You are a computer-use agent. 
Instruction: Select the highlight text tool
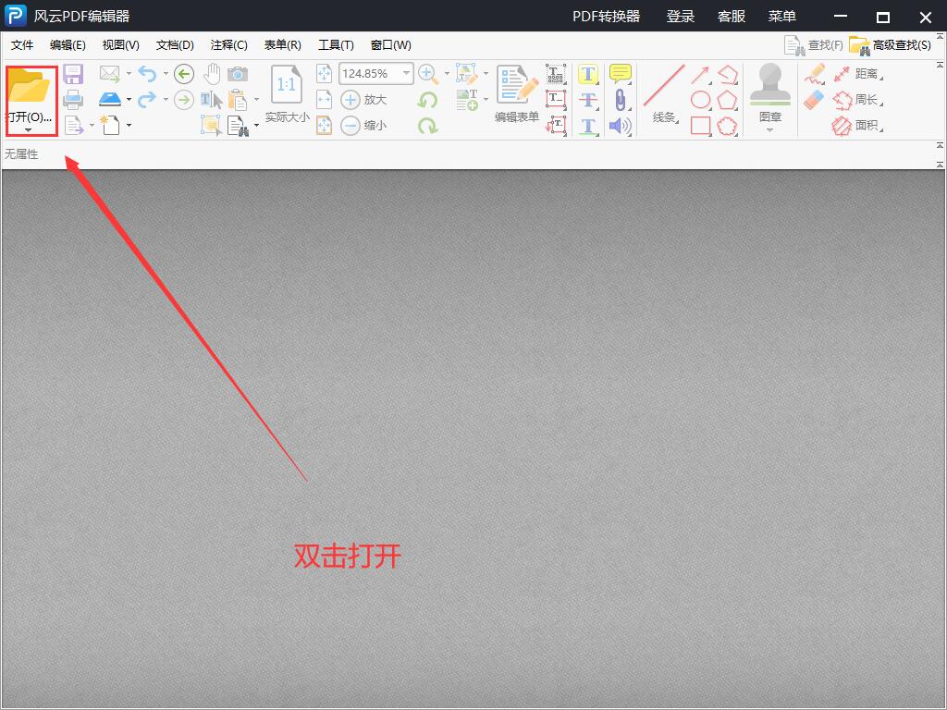[x=588, y=74]
